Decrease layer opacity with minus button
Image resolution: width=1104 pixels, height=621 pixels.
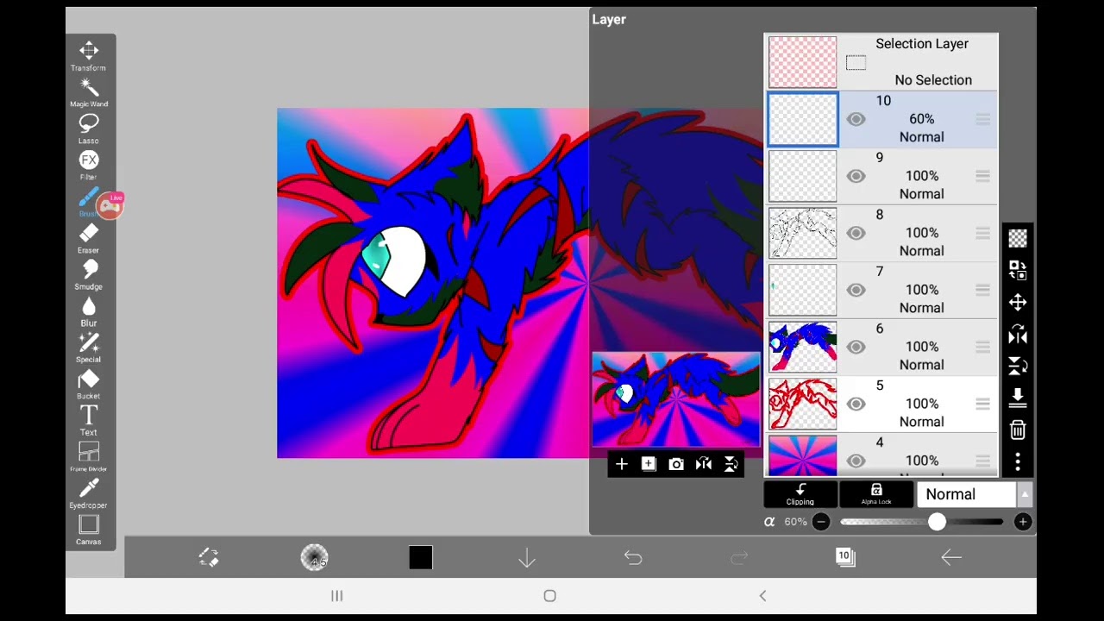tap(821, 522)
